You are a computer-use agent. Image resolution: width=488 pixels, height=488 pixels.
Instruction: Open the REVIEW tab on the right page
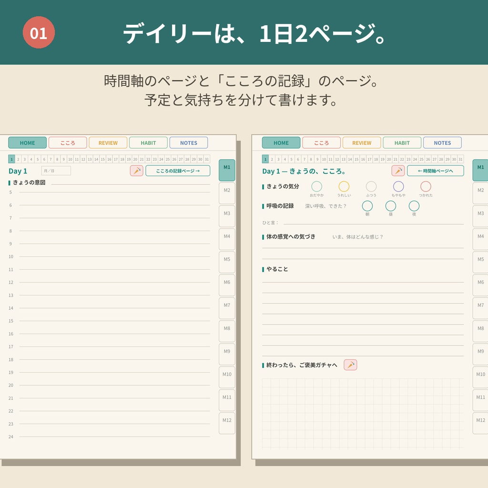(x=362, y=143)
